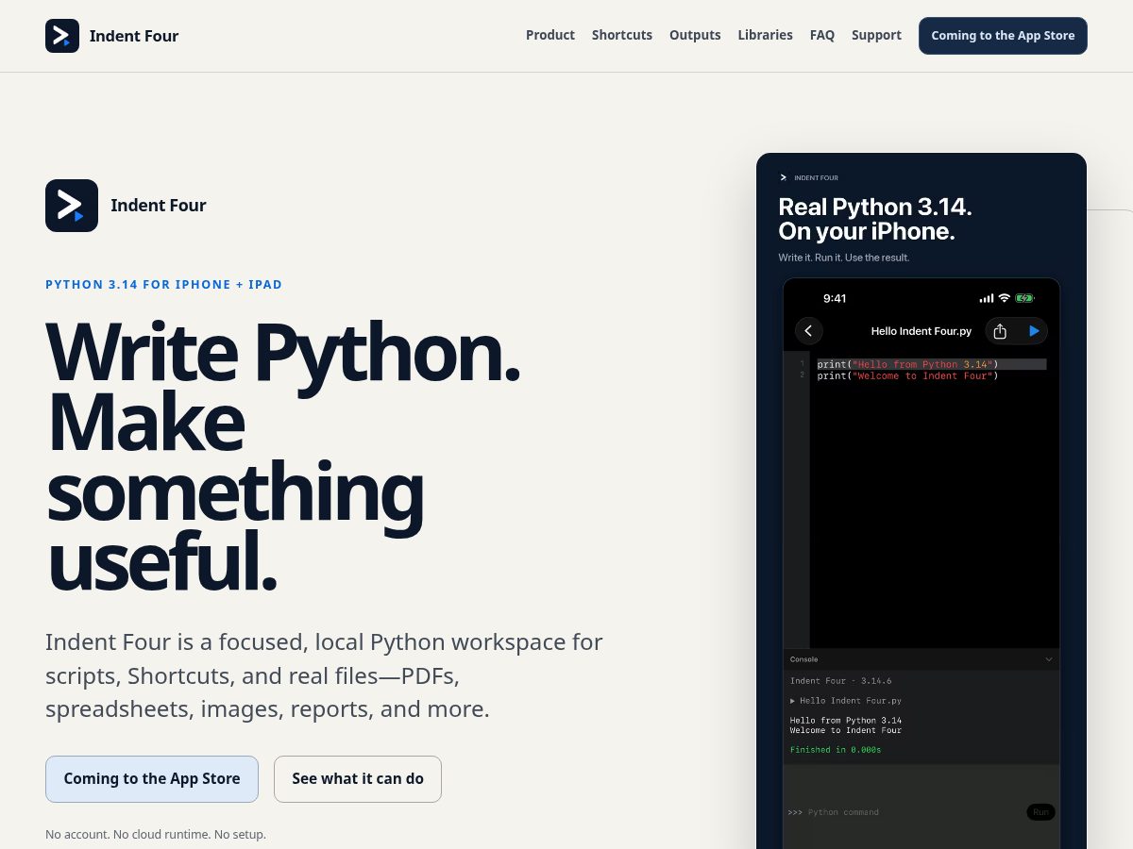
Task: Tap the battery icon in phone status bar
Action: tap(1024, 298)
